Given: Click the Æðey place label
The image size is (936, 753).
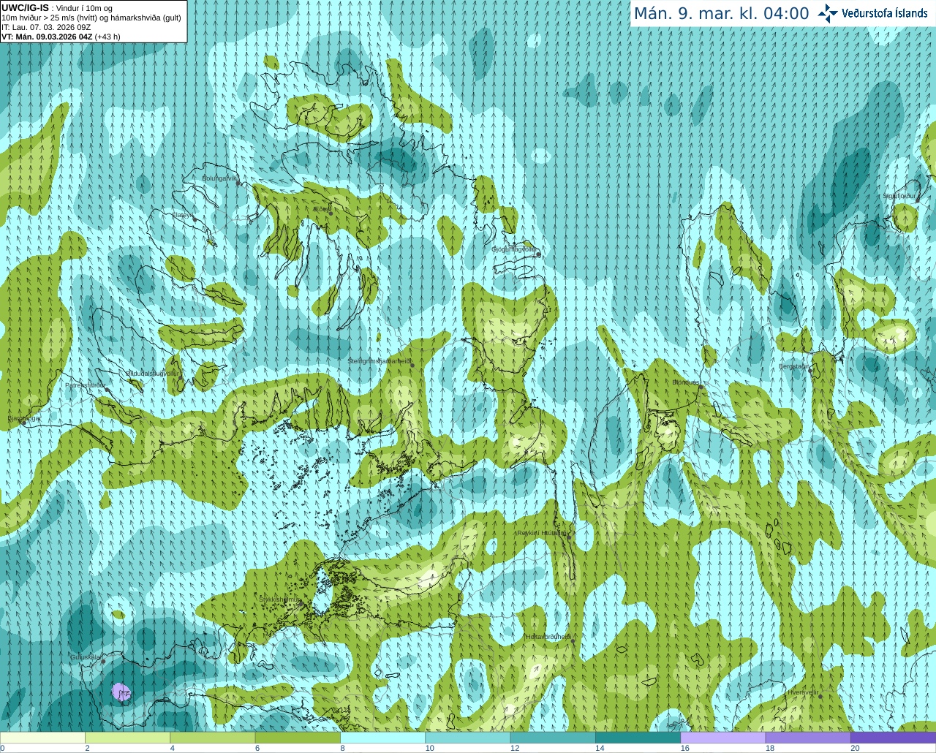Looking at the screenshot, I should click(x=320, y=209).
